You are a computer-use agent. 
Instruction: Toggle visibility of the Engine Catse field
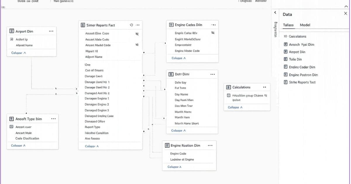click(x=213, y=33)
